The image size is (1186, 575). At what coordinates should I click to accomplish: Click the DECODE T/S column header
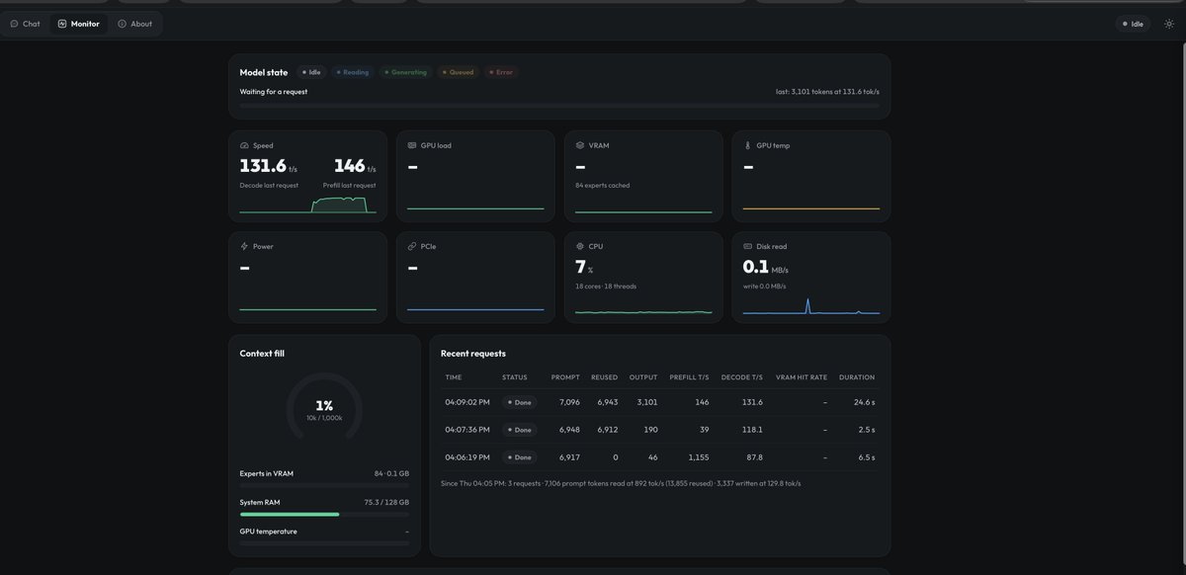pyautogui.click(x=742, y=377)
